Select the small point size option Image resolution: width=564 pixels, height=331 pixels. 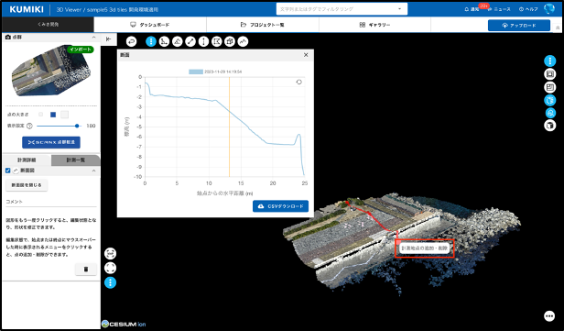40,115
